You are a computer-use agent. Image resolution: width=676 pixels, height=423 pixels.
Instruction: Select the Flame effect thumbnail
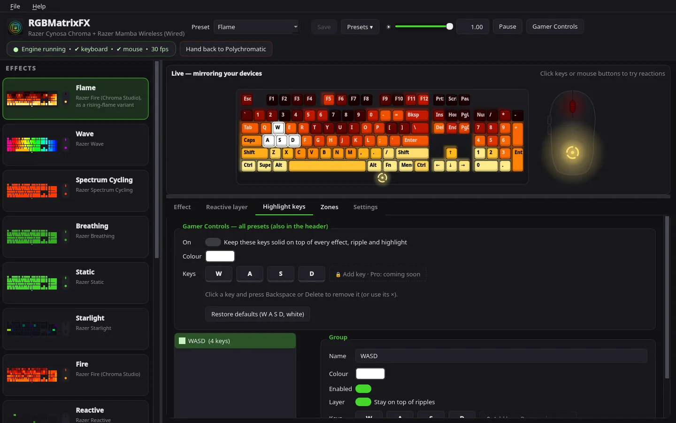click(x=32, y=99)
